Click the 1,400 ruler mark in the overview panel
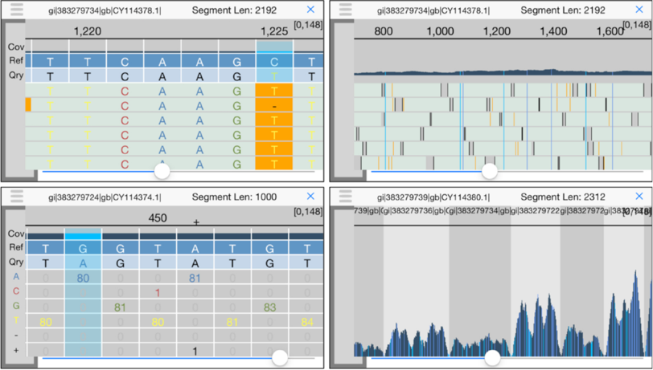This screenshot has height=370, width=653. (553, 31)
